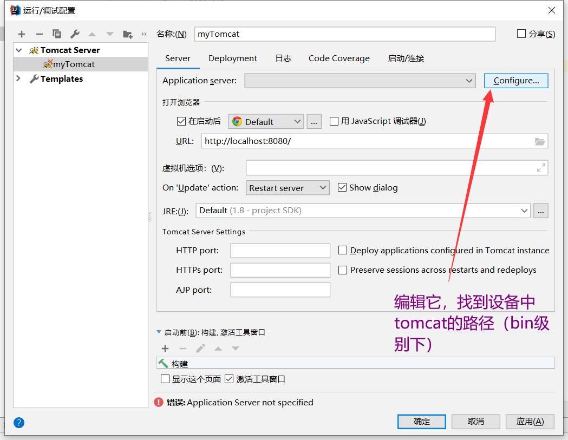Browse URL using folder icon in URL field

540,141
